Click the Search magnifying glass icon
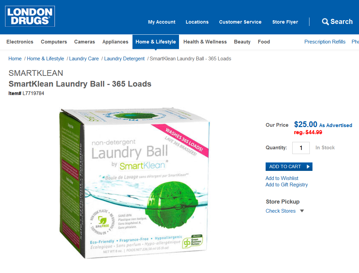The width and height of the screenshot is (359, 273). [x=325, y=22]
